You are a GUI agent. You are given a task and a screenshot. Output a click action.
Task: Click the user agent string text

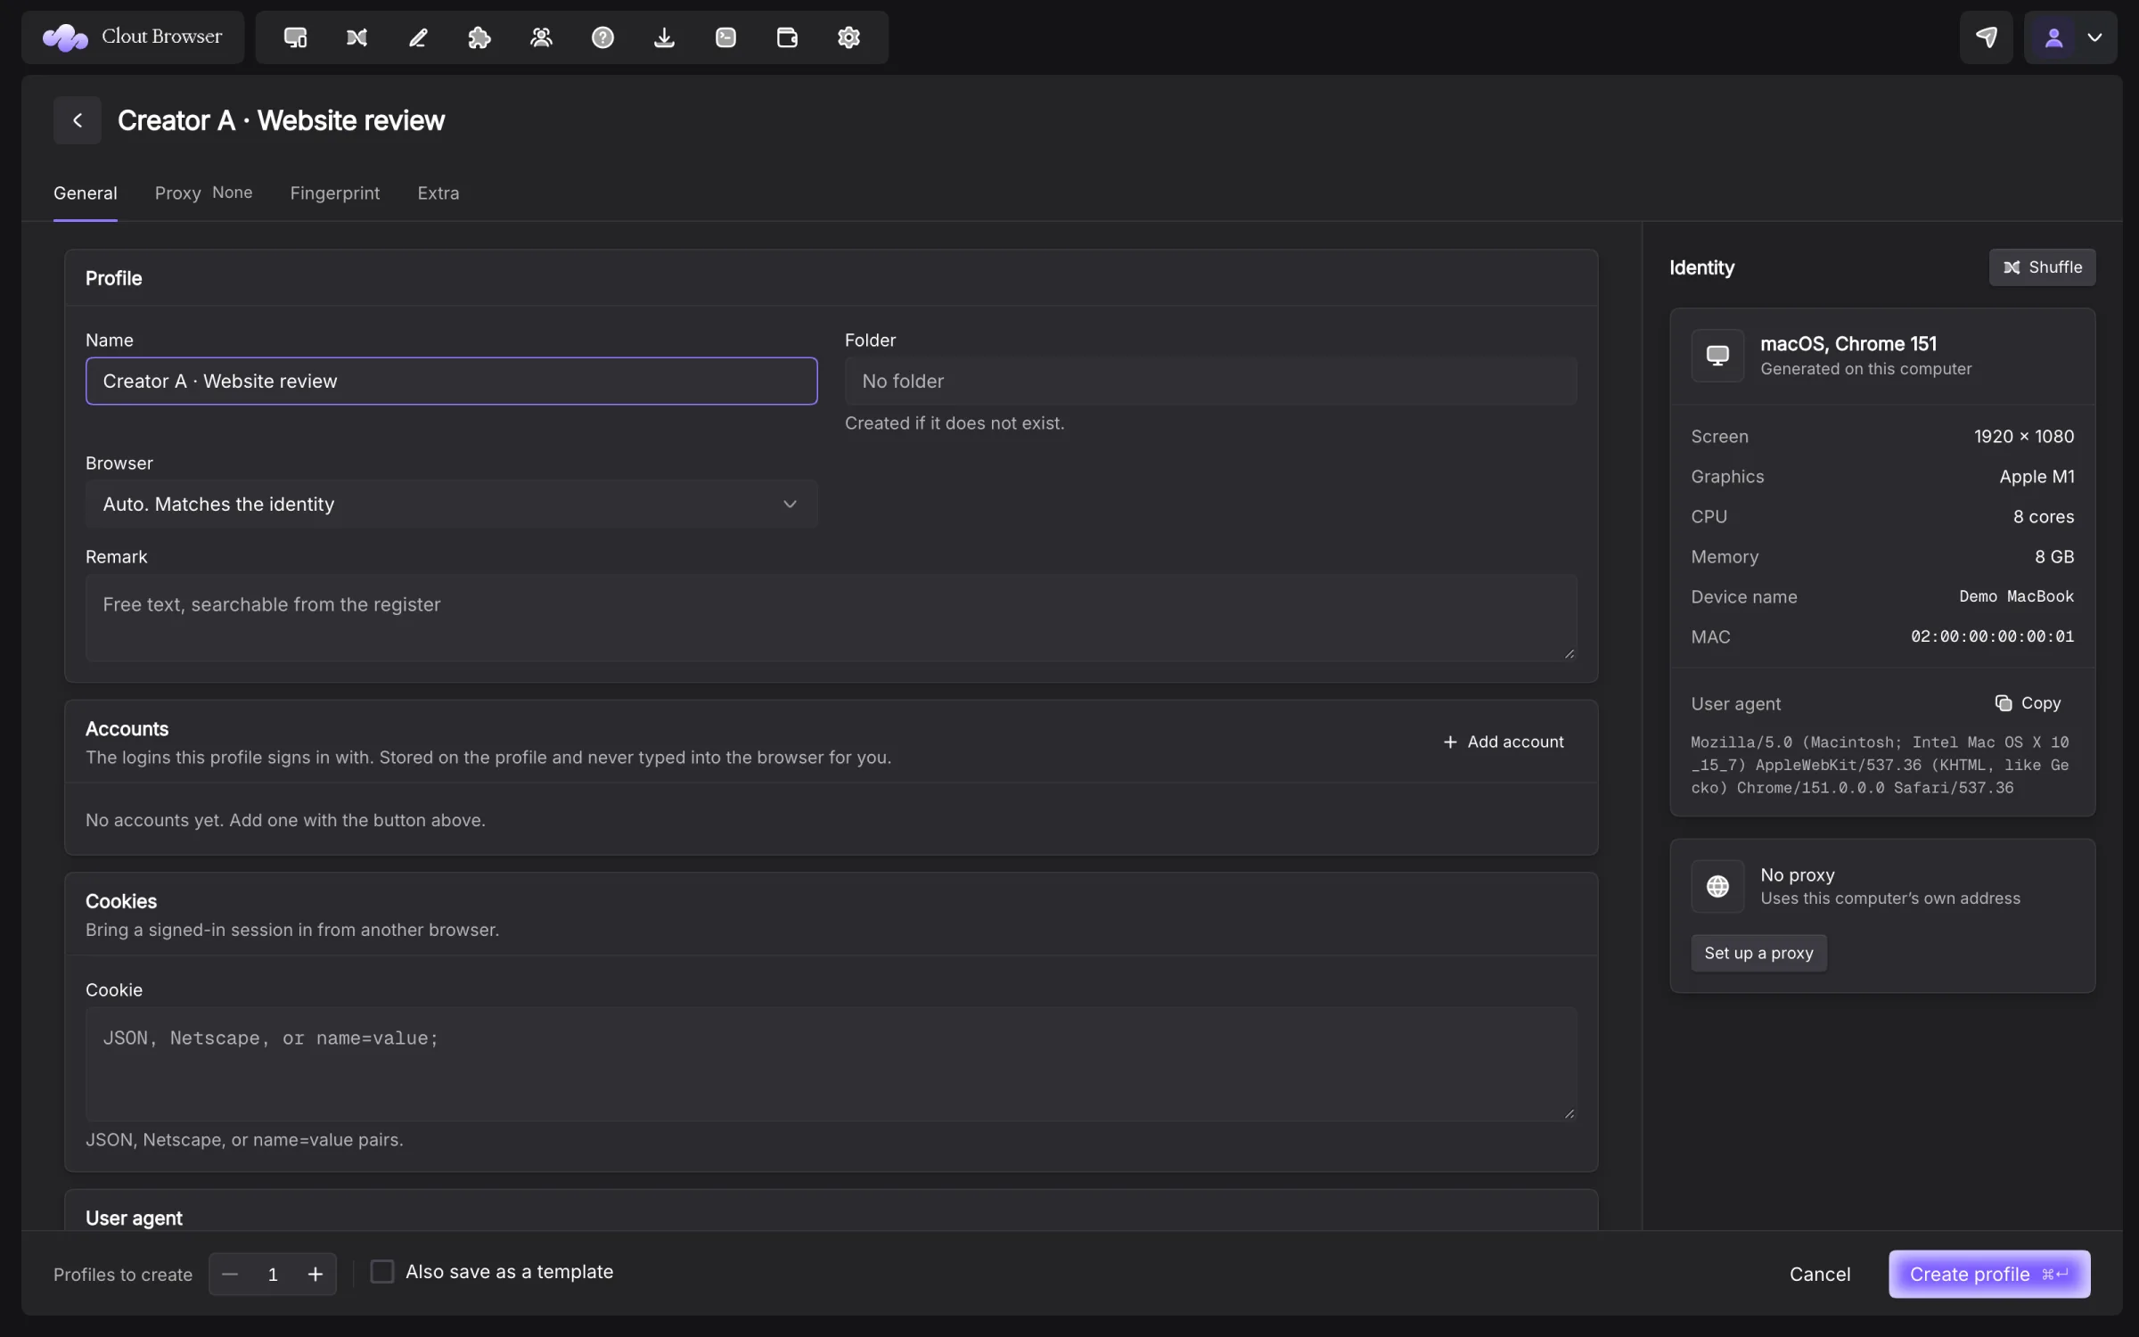(1881, 765)
